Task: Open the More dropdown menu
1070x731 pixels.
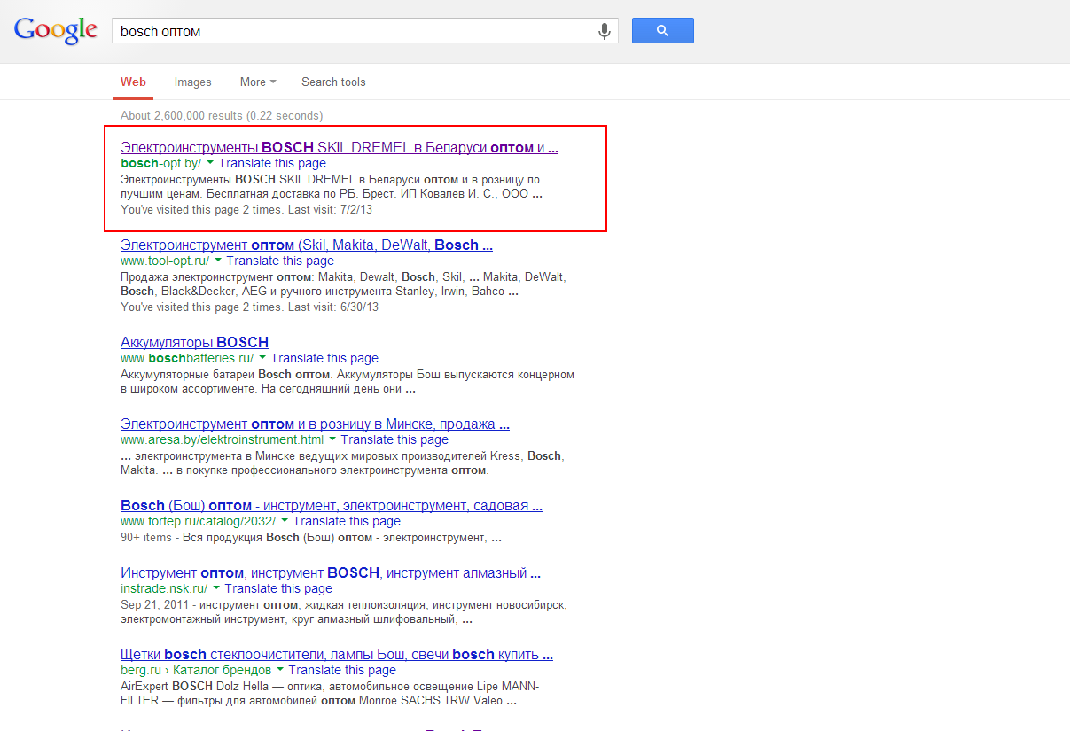Action: [258, 82]
